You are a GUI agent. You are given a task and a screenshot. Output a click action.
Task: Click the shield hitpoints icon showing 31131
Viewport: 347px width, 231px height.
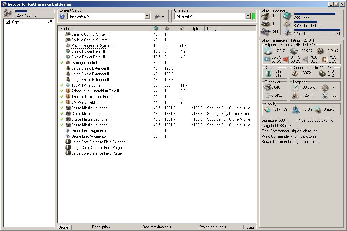(x=268, y=51)
